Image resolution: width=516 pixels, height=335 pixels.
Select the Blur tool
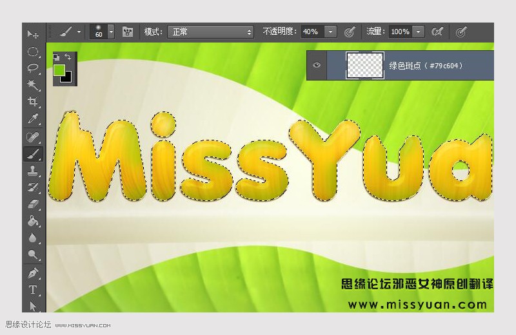coord(33,238)
